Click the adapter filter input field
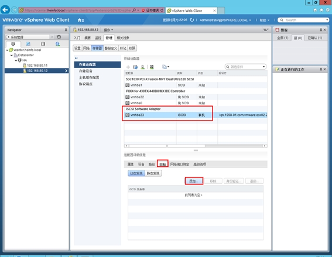Viewport: 332px width, 257px height. 245,67
